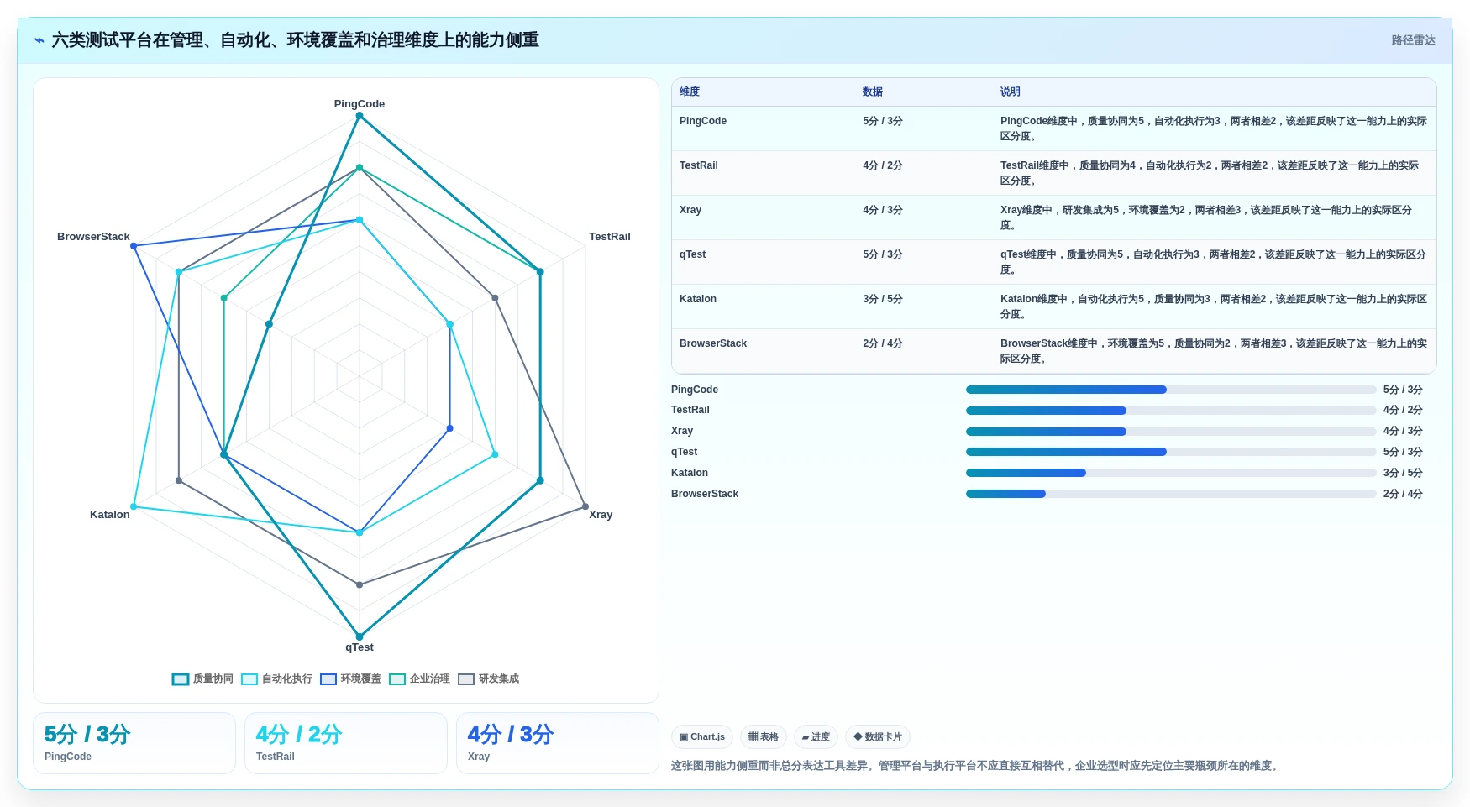Toggle the 质量协同 legend series
This screenshot has width=1470, height=807.
202,679
